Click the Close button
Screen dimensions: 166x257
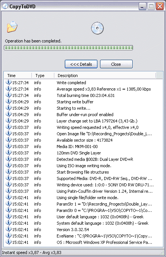(116, 64)
